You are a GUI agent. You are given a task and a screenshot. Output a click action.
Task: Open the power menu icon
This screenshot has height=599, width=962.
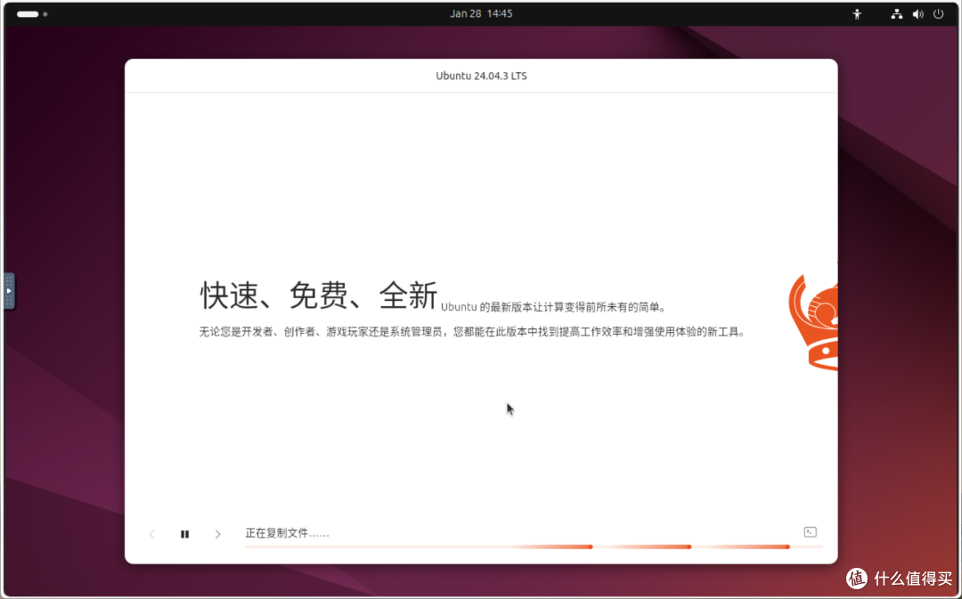tap(939, 14)
